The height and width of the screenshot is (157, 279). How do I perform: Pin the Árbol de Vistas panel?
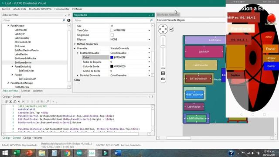pos(69,15)
